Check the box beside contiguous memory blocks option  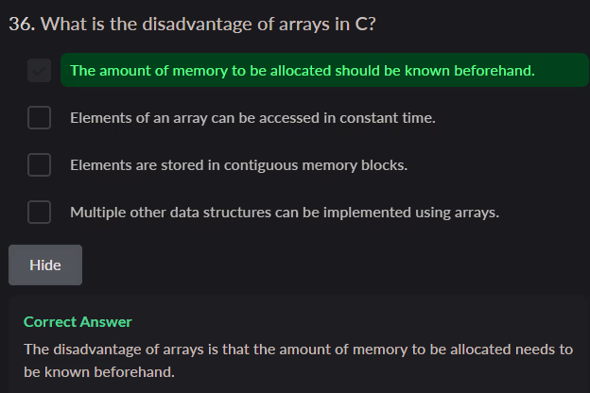(39, 165)
